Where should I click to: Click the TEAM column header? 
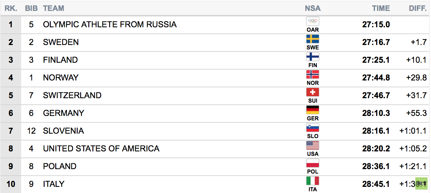tap(54, 8)
